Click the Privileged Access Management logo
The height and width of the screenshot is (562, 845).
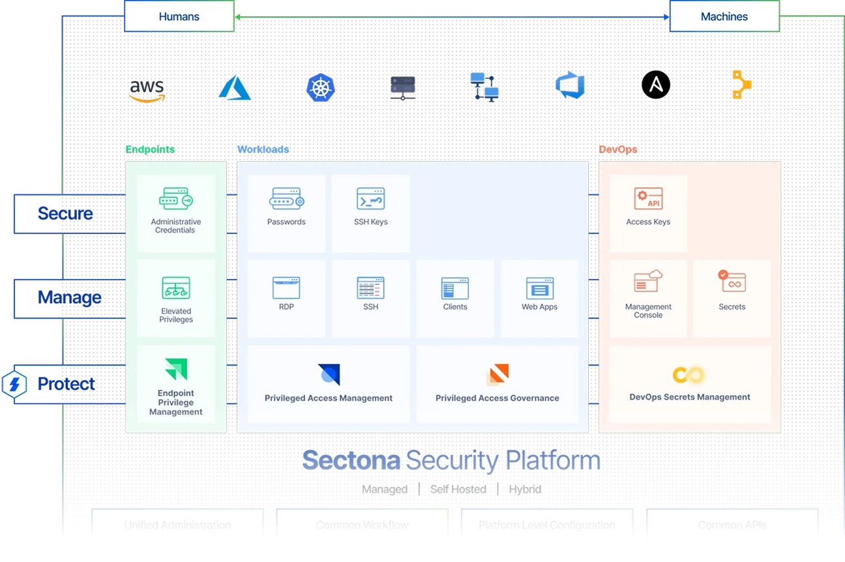(x=329, y=375)
